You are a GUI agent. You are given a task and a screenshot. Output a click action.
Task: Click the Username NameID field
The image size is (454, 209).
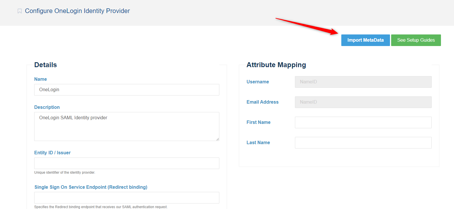click(363, 82)
